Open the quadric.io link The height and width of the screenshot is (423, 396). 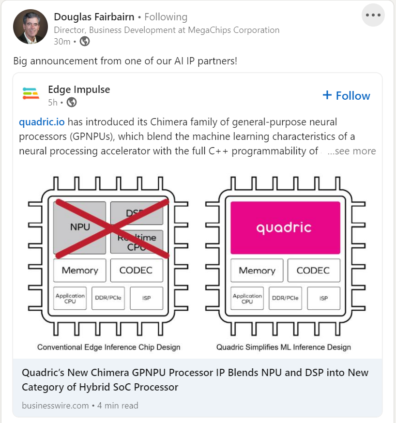click(x=42, y=121)
